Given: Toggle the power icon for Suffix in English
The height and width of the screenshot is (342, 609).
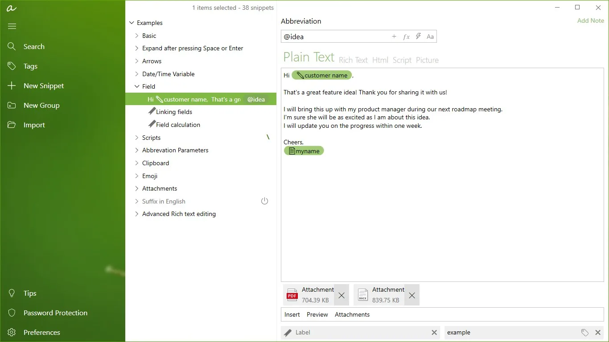Looking at the screenshot, I should [x=265, y=201].
